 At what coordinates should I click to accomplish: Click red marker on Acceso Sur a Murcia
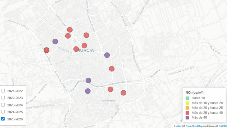46,50
